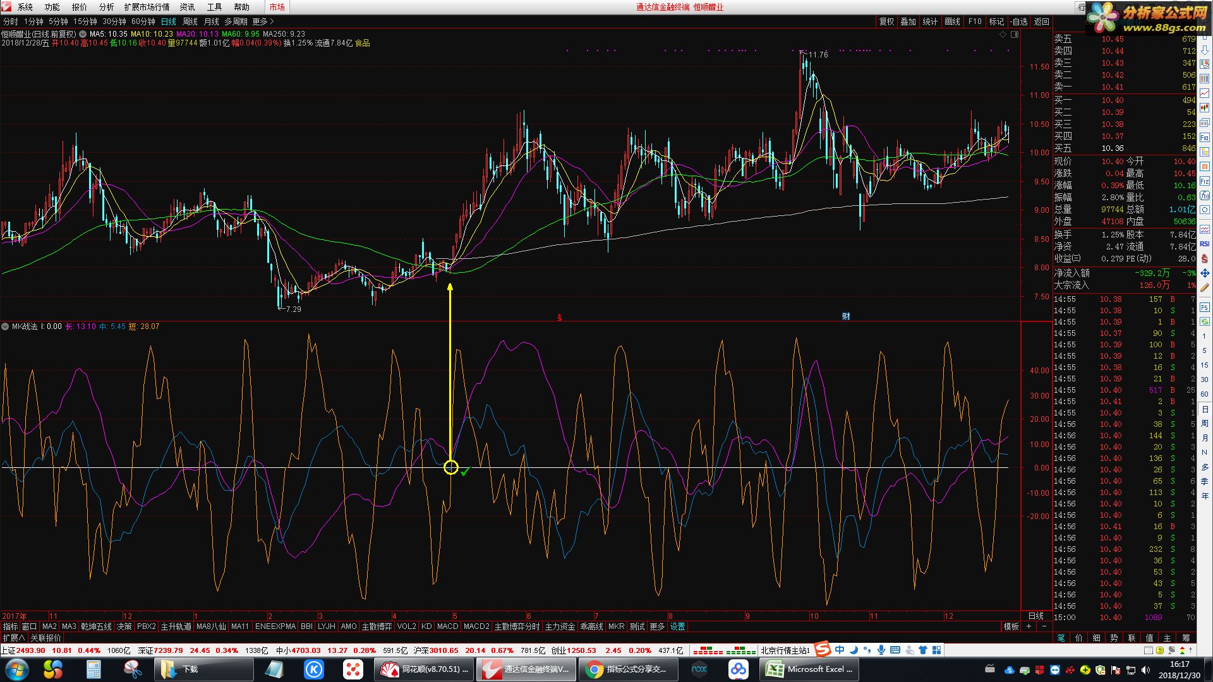1213x682 pixels.
Task: Select the 60分钟 period tab
Action: 143,21
